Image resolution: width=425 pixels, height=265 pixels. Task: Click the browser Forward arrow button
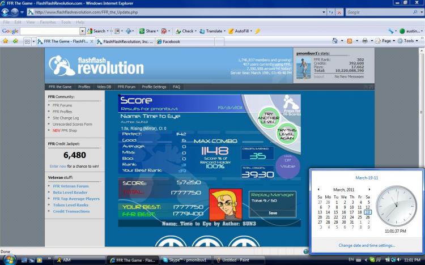click(15, 12)
